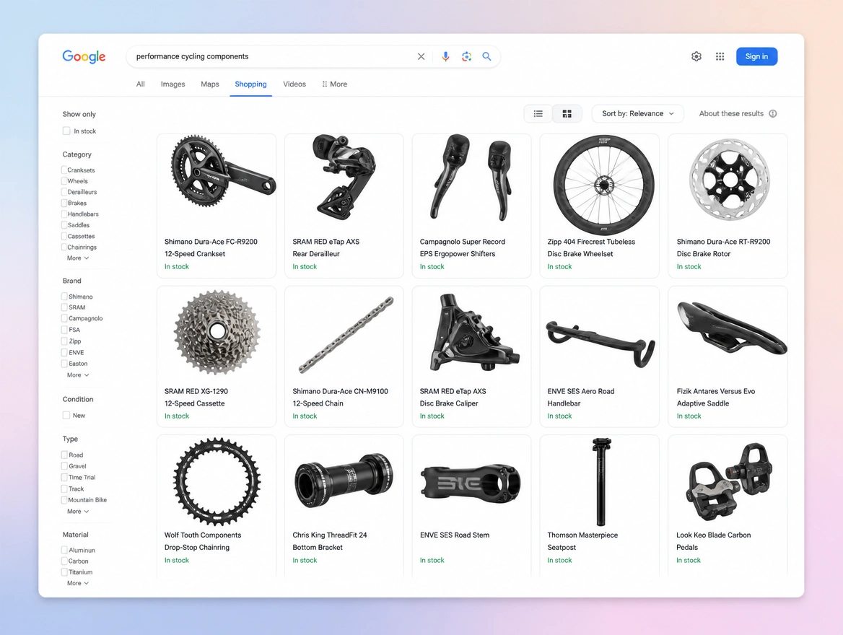Select the ENVE brand checkbox
The width and height of the screenshot is (843, 635).
click(x=64, y=352)
